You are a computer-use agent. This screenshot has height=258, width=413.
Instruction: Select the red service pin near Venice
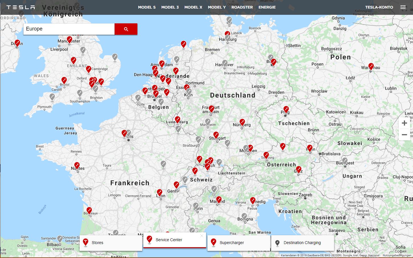point(253,201)
